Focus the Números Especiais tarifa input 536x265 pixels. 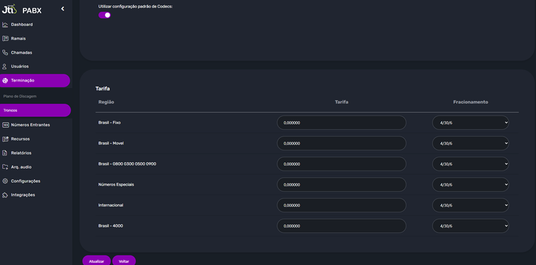coord(341,185)
